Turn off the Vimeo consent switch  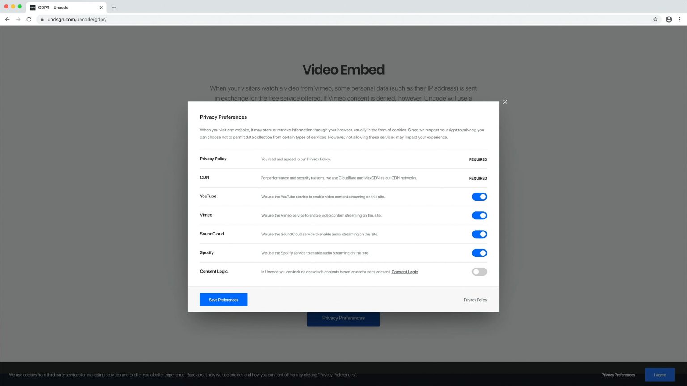click(479, 215)
